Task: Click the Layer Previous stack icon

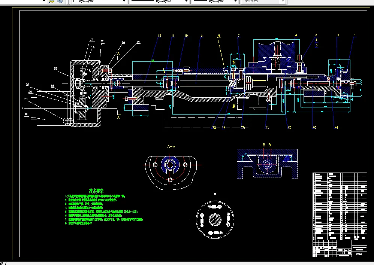Action: click(51, 1)
